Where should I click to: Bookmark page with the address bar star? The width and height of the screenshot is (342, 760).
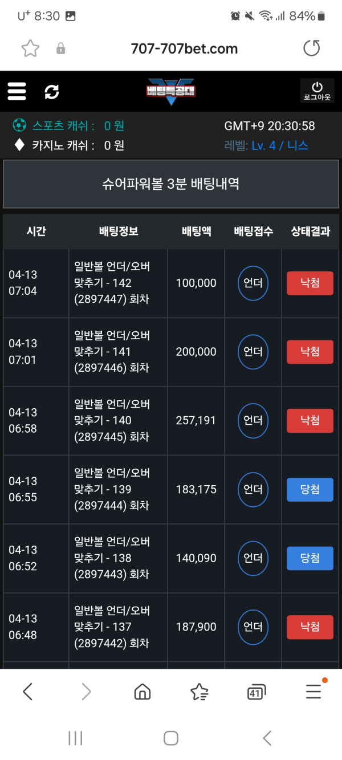30,48
